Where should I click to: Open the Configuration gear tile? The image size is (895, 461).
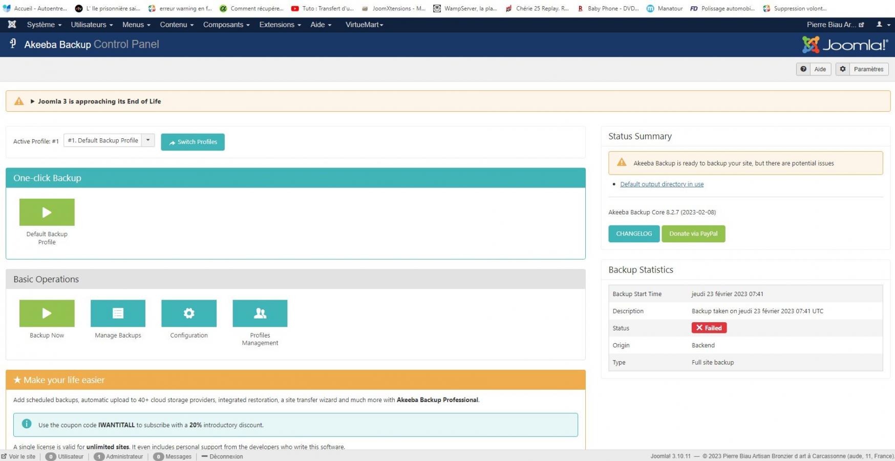tap(189, 313)
